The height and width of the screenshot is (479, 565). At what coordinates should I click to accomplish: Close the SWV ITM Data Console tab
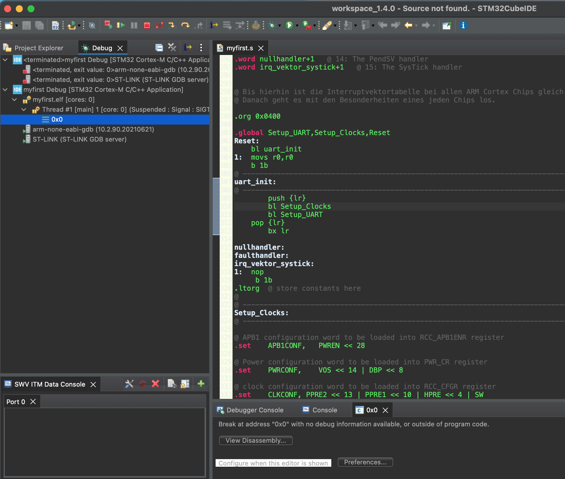pyautogui.click(x=93, y=384)
